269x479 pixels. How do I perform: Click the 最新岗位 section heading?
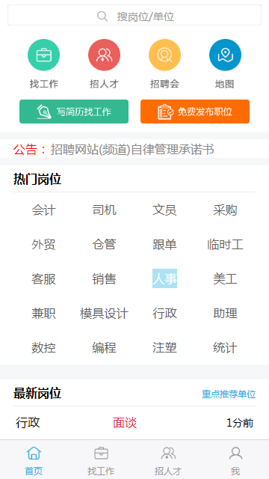(x=37, y=393)
